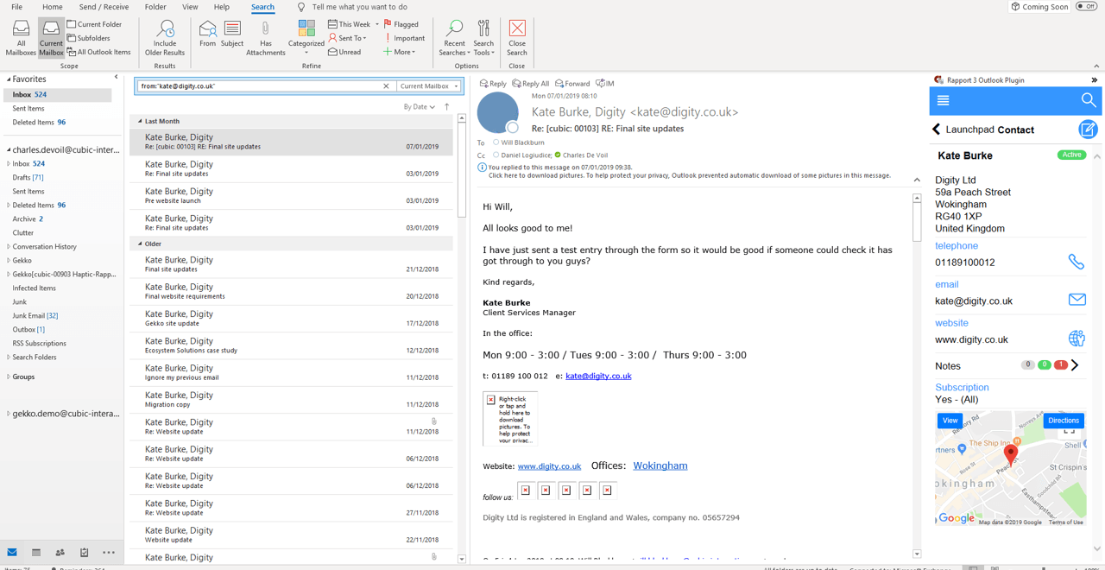Click the envelope icon beside kate@digity.co.uk
This screenshot has height=570, width=1105.
[x=1077, y=300]
